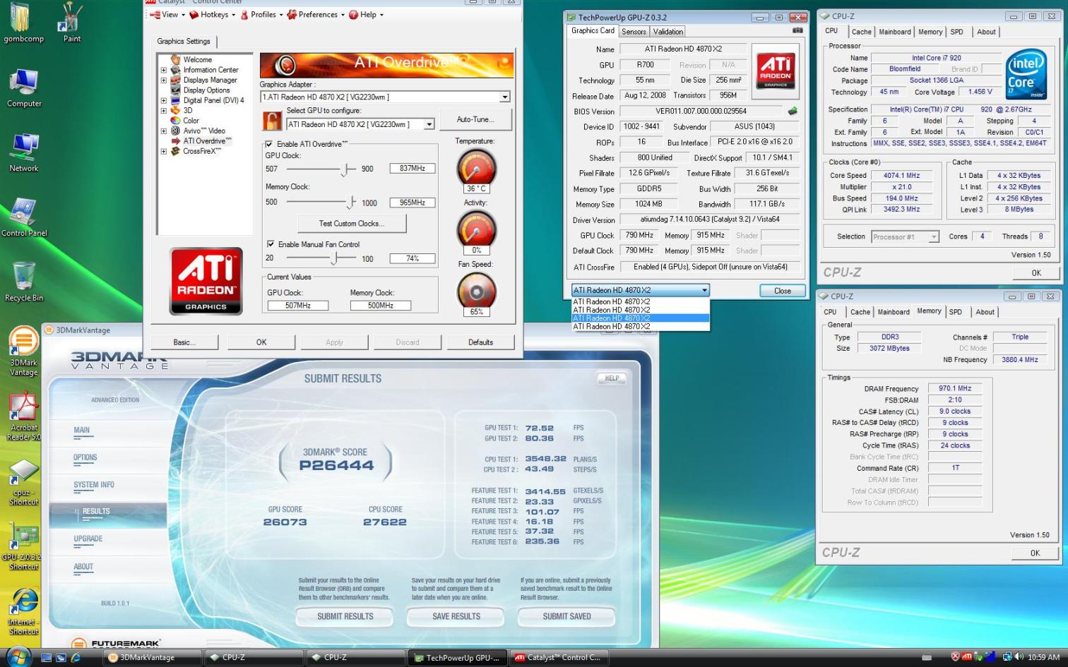Open the gombcomp folder on desktop
This screenshot has height=667, width=1068.
(23, 23)
